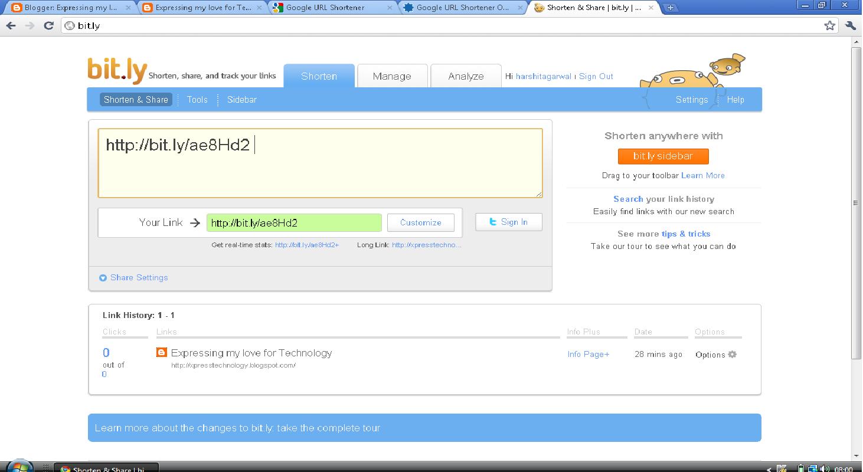Click the orange bit.ly sidebar button
863x472 pixels.
[x=663, y=156]
